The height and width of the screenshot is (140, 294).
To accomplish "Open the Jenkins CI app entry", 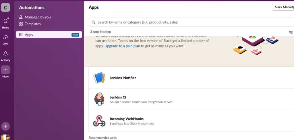I will [x=191, y=99].
